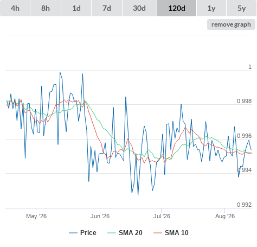Viewport: 257px width, 247px height.
Task: Show the 30d price history
Action: click(139, 8)
